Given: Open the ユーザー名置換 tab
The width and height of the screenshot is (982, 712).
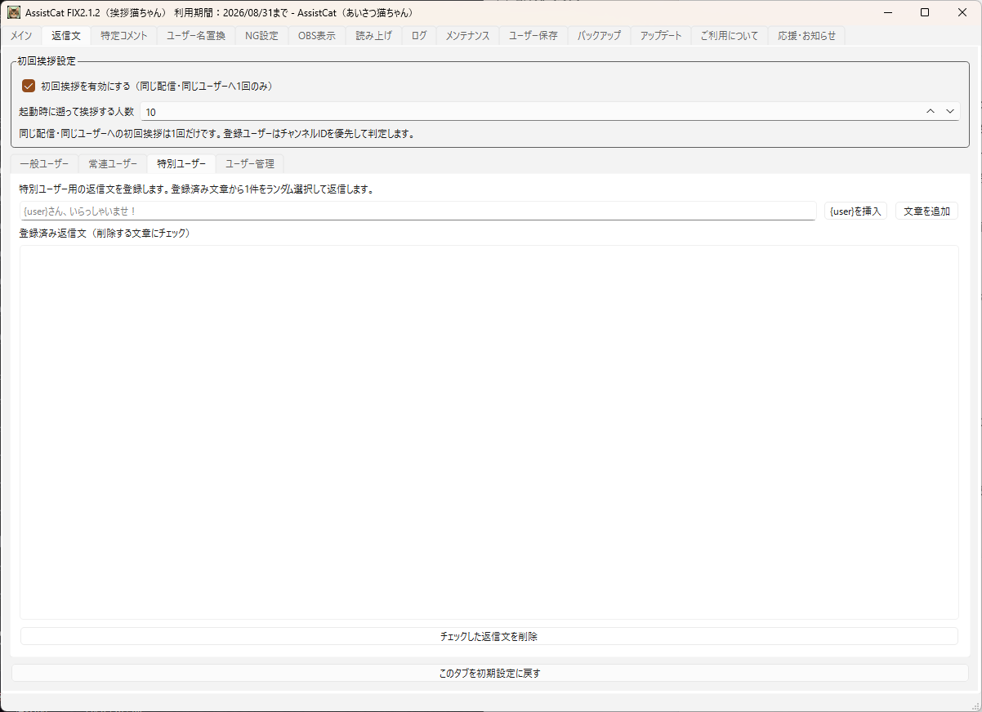Looking at the screenshot, I should (196, 36).
